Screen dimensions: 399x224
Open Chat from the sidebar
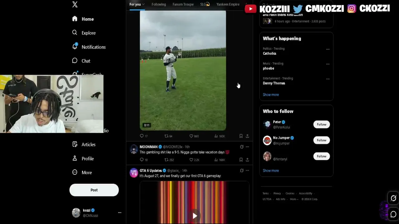[x=81, y=61]
